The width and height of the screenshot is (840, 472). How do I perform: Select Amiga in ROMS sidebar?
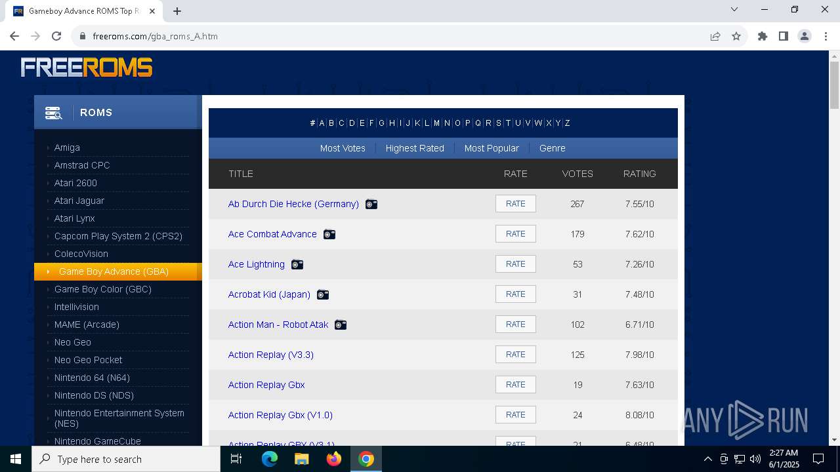tap(67, 147)
